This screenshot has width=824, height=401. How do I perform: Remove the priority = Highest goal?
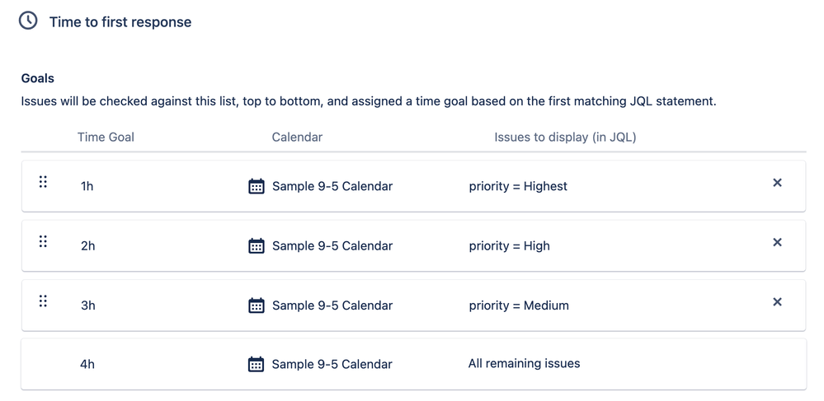[777, 182]
